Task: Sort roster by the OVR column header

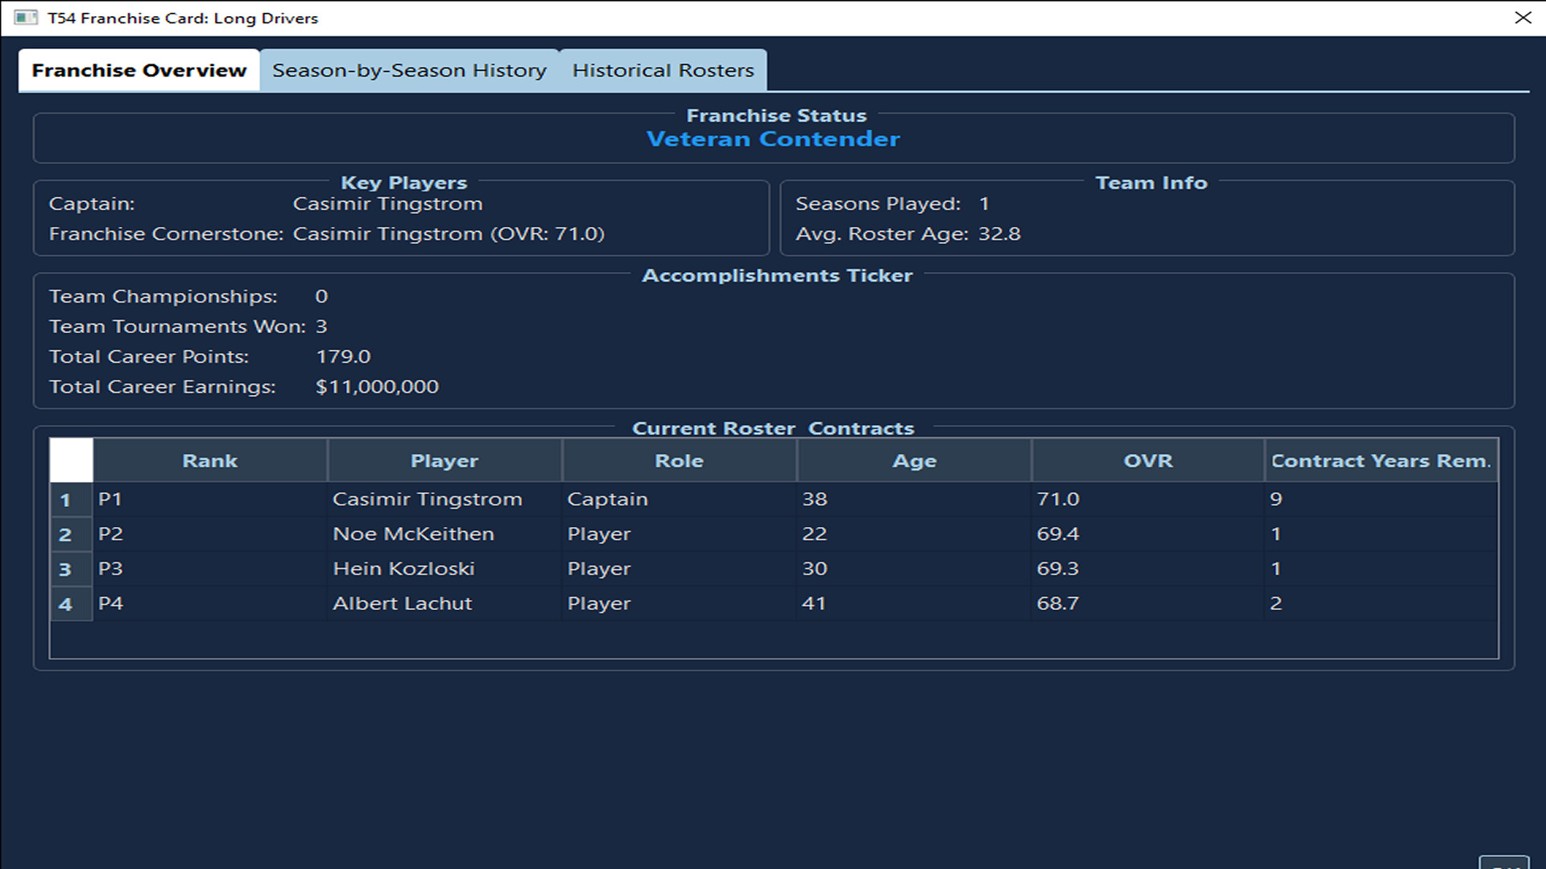Action: click(x=1147, y=460)
